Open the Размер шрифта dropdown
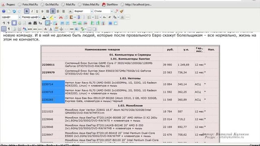 [x=31, y=17]
